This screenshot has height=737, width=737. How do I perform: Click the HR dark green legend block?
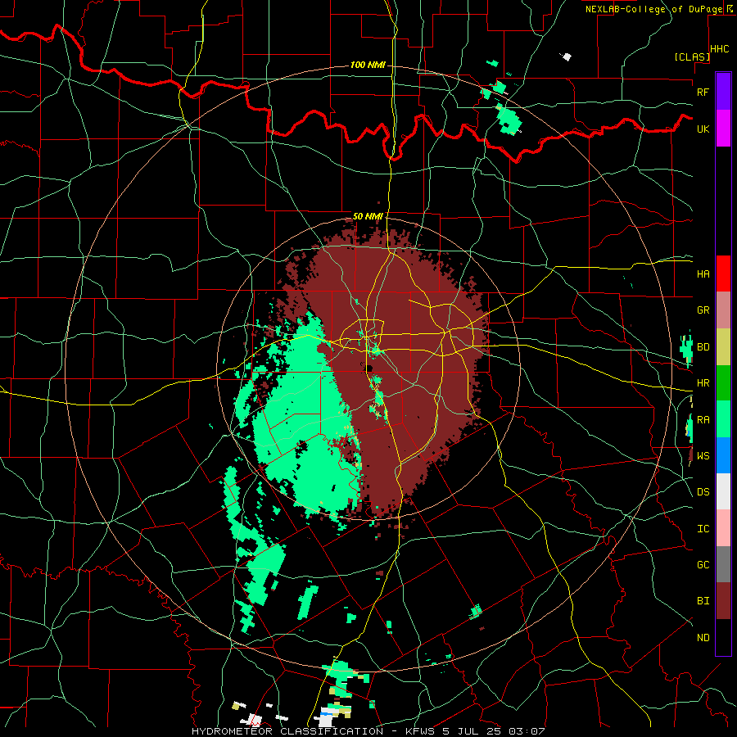coord(723,383)
